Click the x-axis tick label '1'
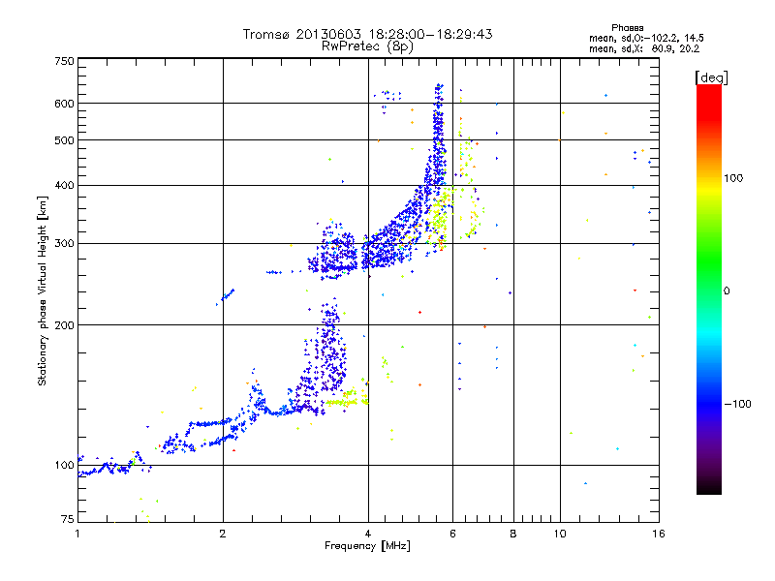 77,534
